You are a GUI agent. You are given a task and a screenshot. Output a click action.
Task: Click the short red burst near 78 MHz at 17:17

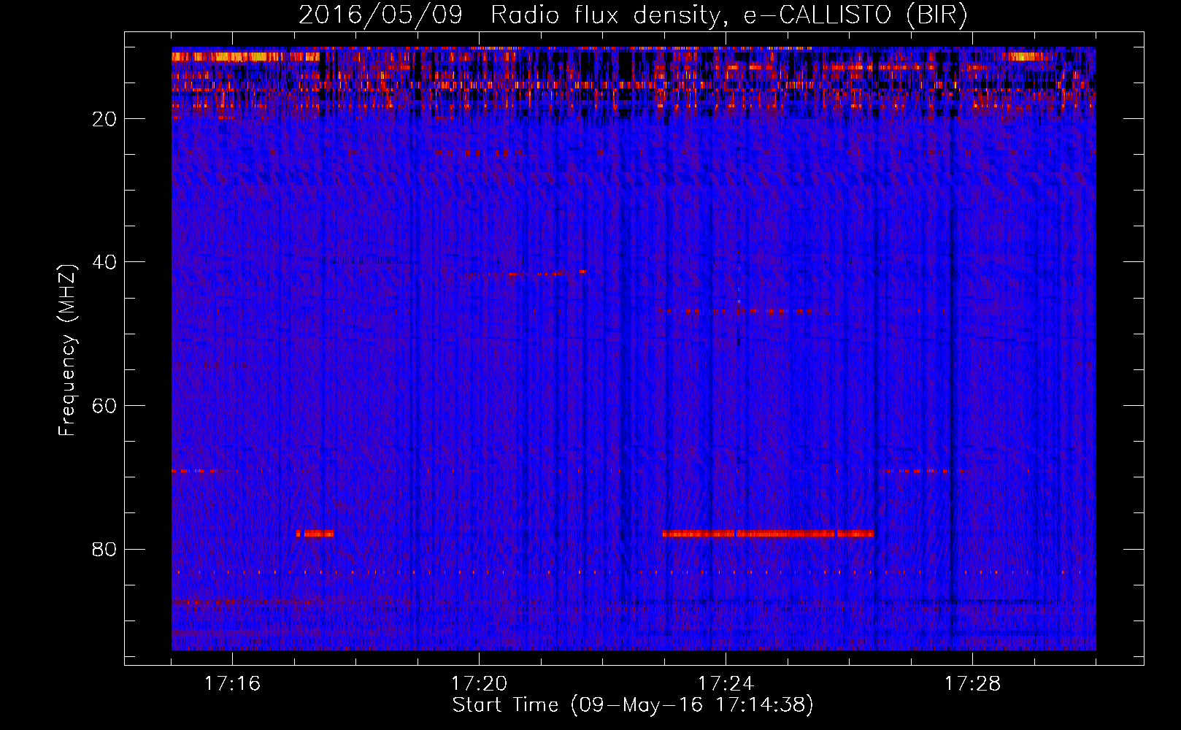[315, 534]
